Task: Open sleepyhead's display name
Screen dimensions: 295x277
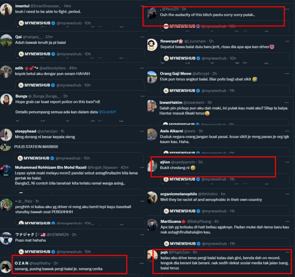Action: coord(26,131)
